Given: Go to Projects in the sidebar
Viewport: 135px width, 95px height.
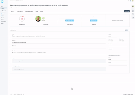Looking at the screenshot, I should click(3, 8).
